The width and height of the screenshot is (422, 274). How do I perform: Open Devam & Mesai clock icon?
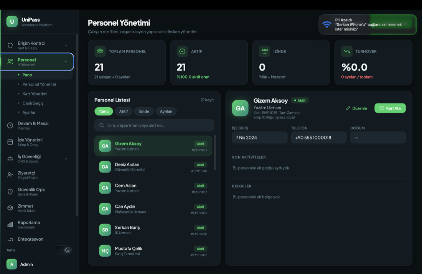(x=10, y=125)
